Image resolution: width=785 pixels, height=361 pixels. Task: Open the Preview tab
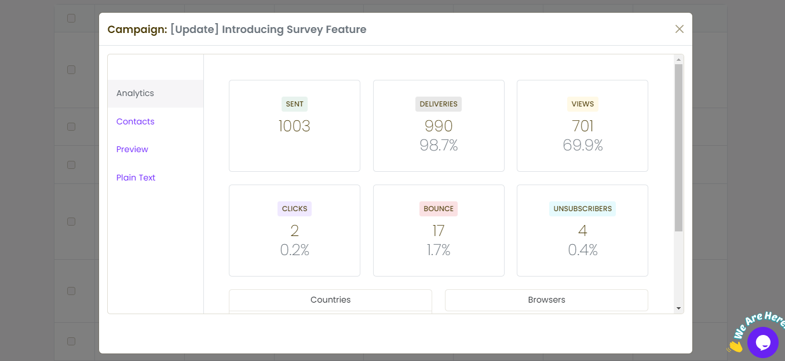[132, 149]
